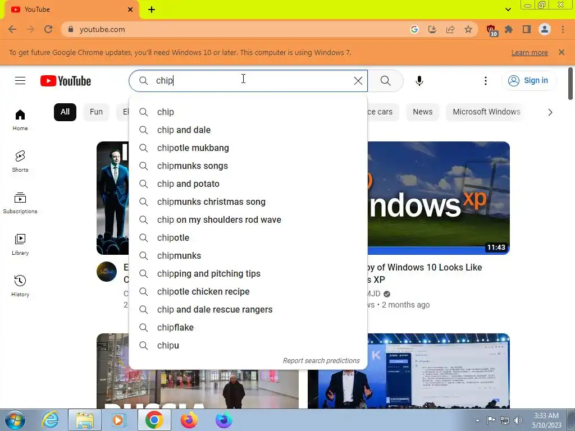Dismiss the Chrome update warning banner
Screen dimensions: 575x431
pos(561,52)
